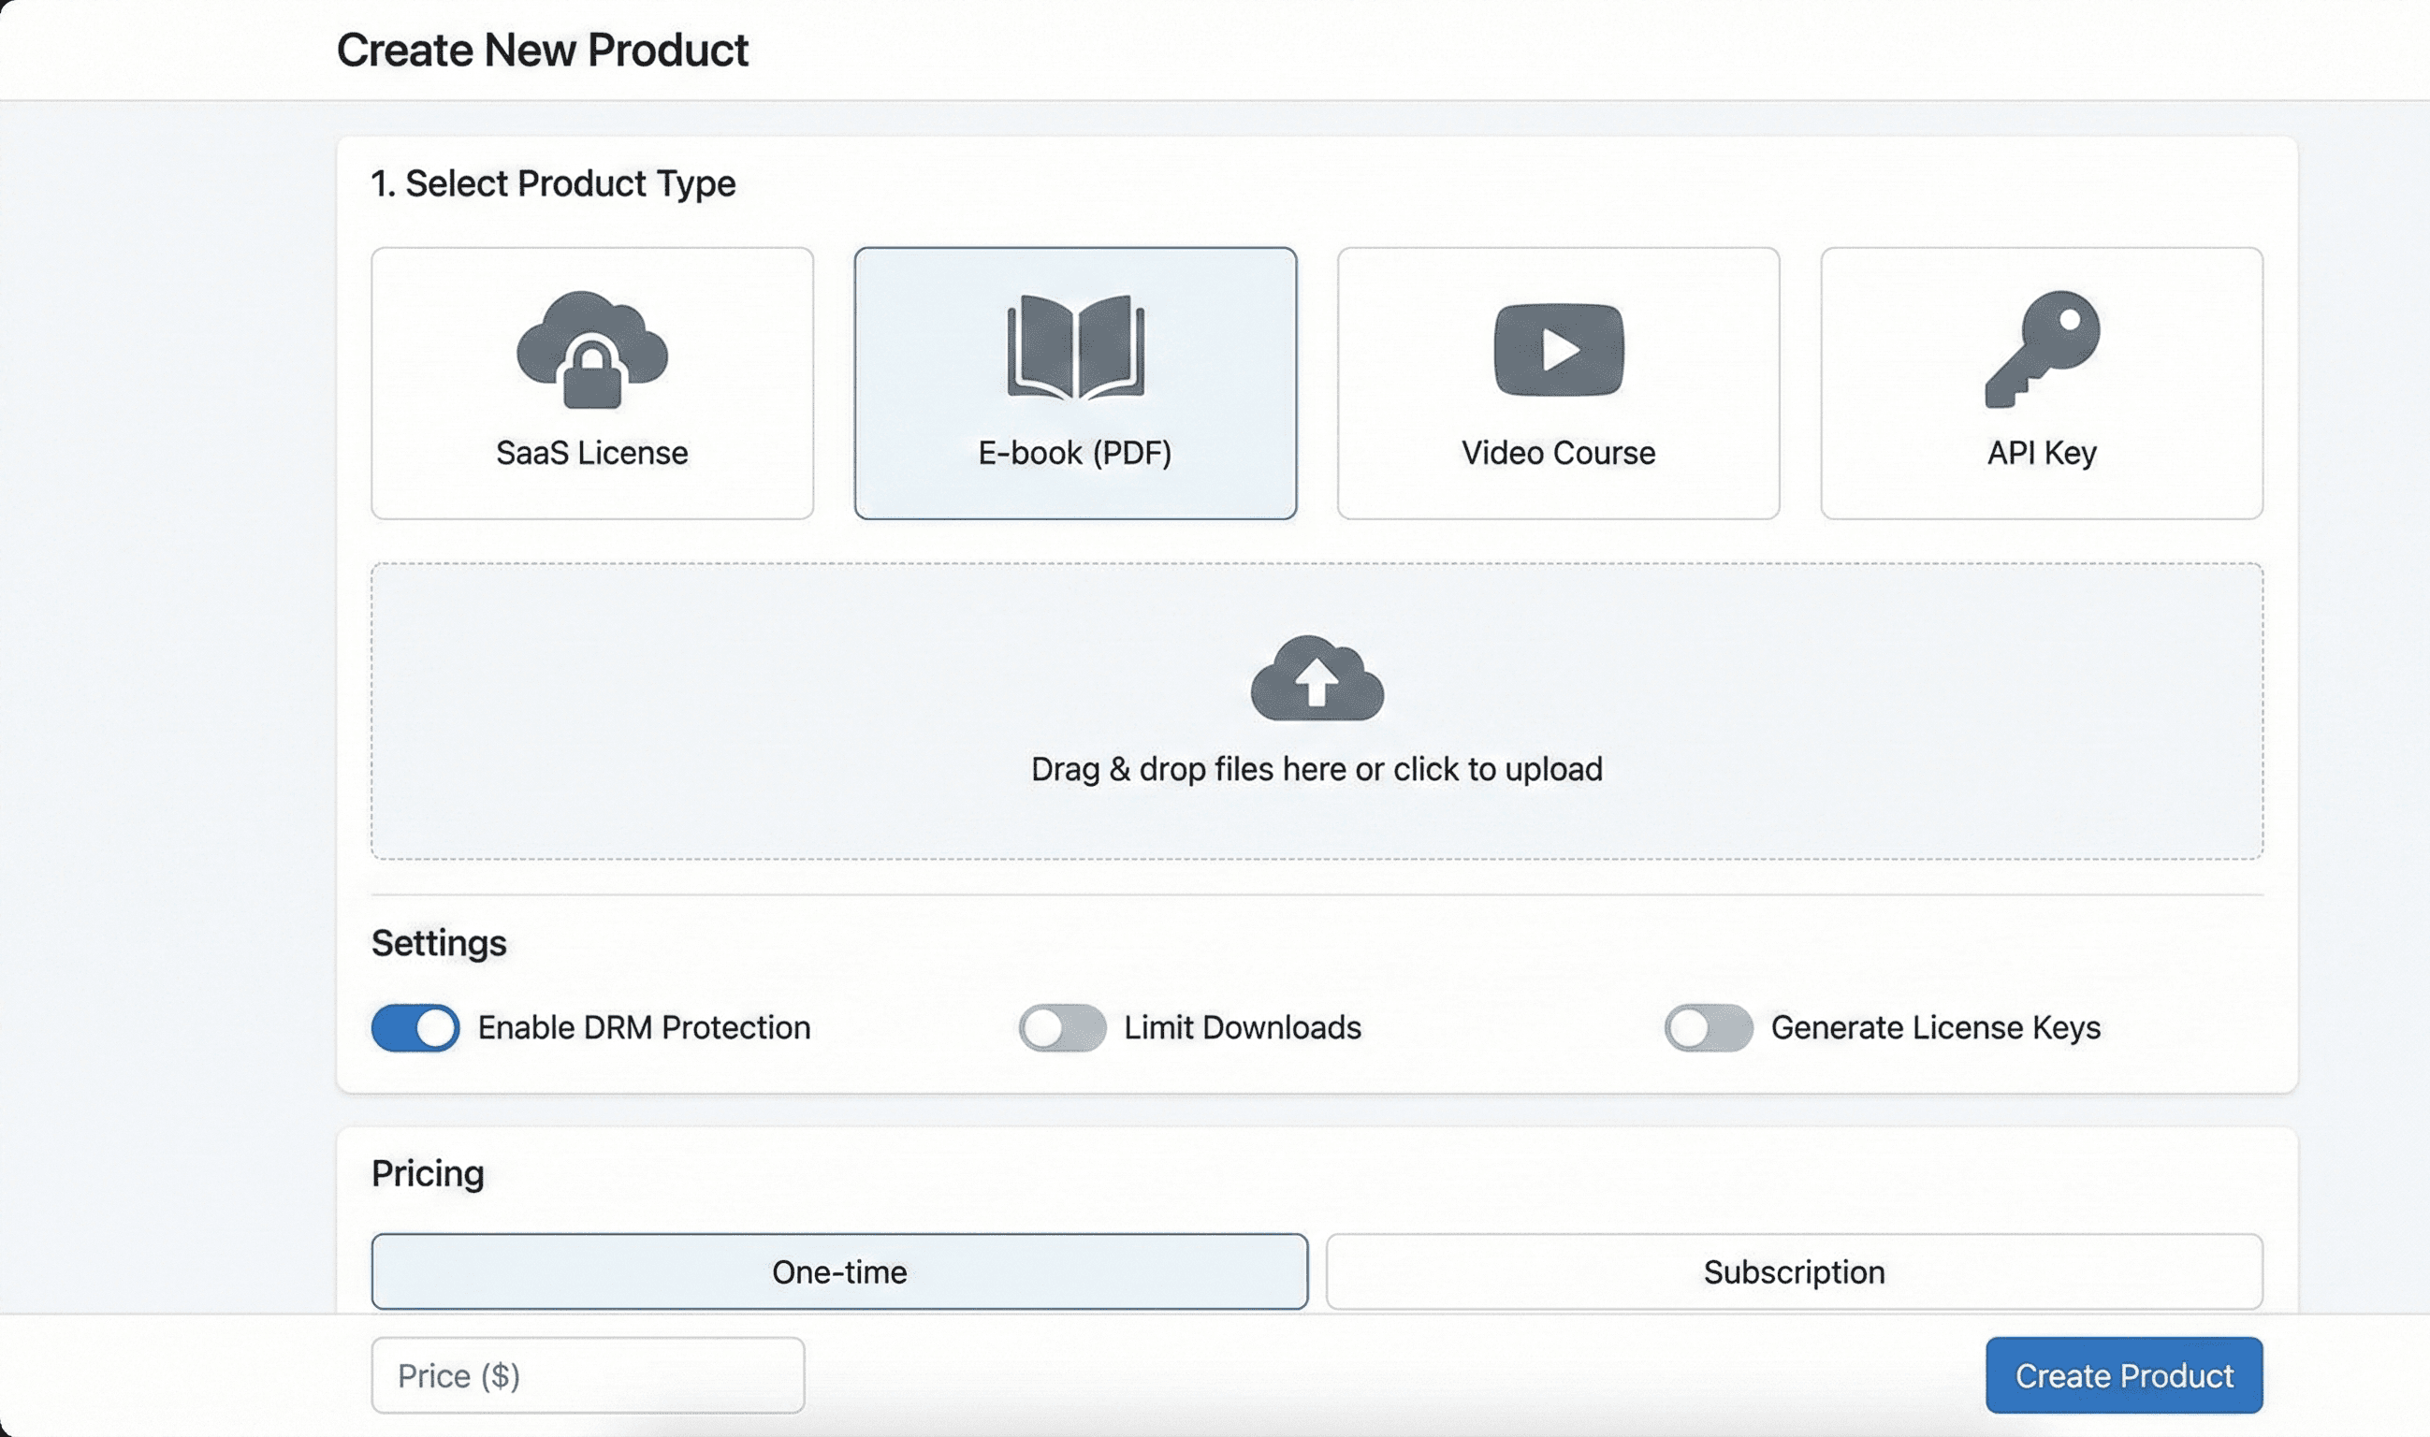Enable Limit Downloads

1062,1027
